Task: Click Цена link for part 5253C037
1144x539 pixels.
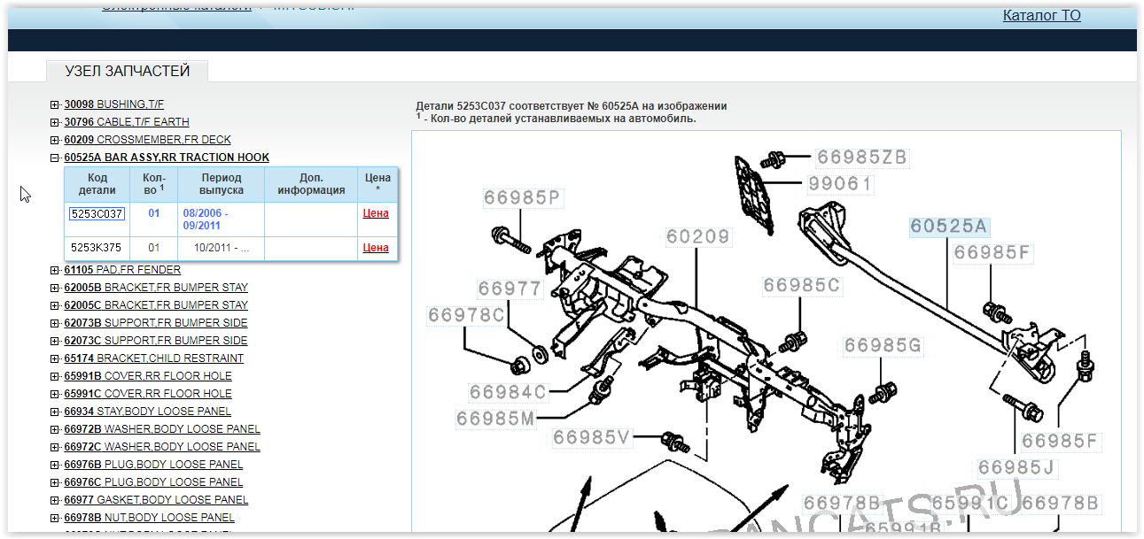Action: [376, 213]
